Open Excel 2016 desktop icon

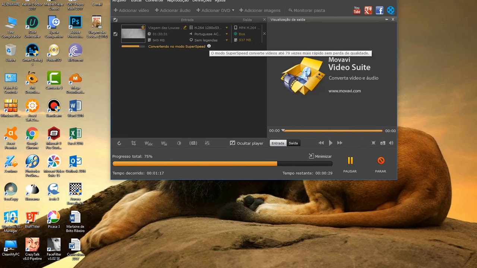(x=75, y=137)
